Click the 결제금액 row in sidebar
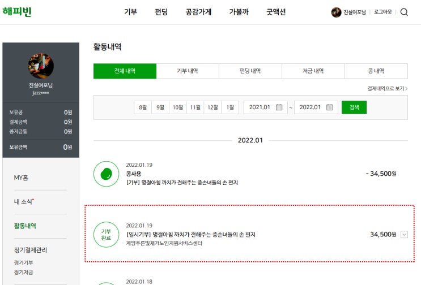Screen dimensions: 421x285 pyautogui.click(x=41, y=122)
